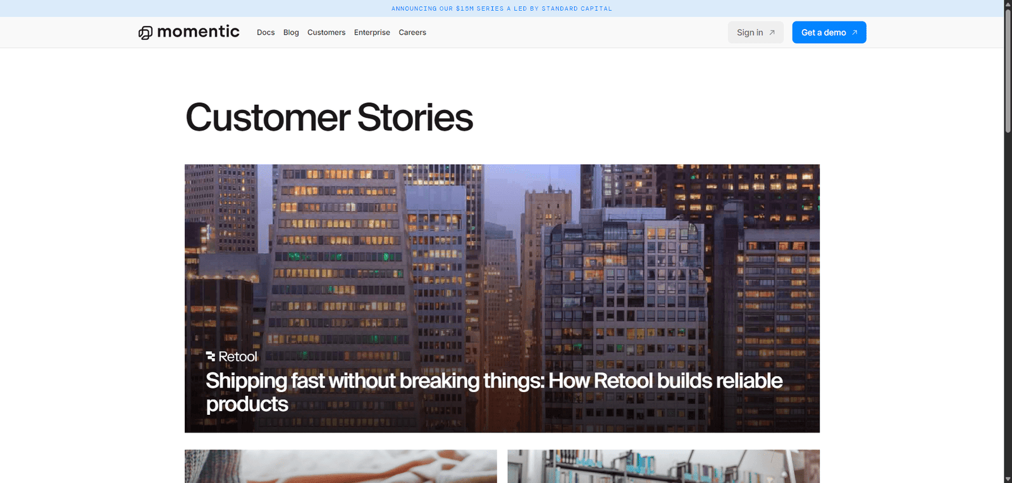Click the momentic logo icon
Image resolution: width=1012 pixels, height=483 pixels.
[145, 33]
